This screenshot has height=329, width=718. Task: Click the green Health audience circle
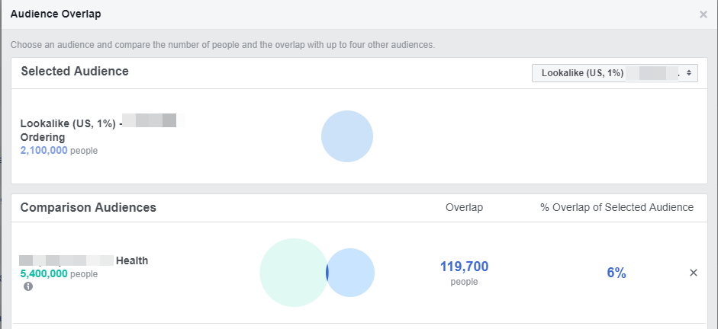[292, 273]
